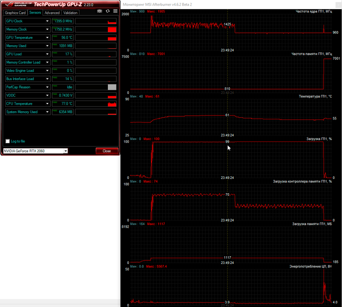Open the Advanced tab

tap(52, 13)
